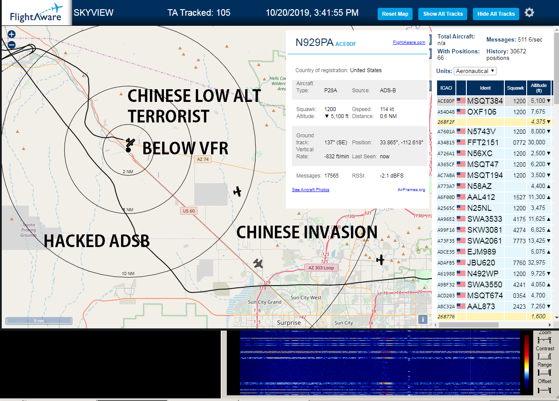This screenshot has width=559, height=401.
Task: Select the SWA3533 aircraft row
Action: (x=494, y=219)
